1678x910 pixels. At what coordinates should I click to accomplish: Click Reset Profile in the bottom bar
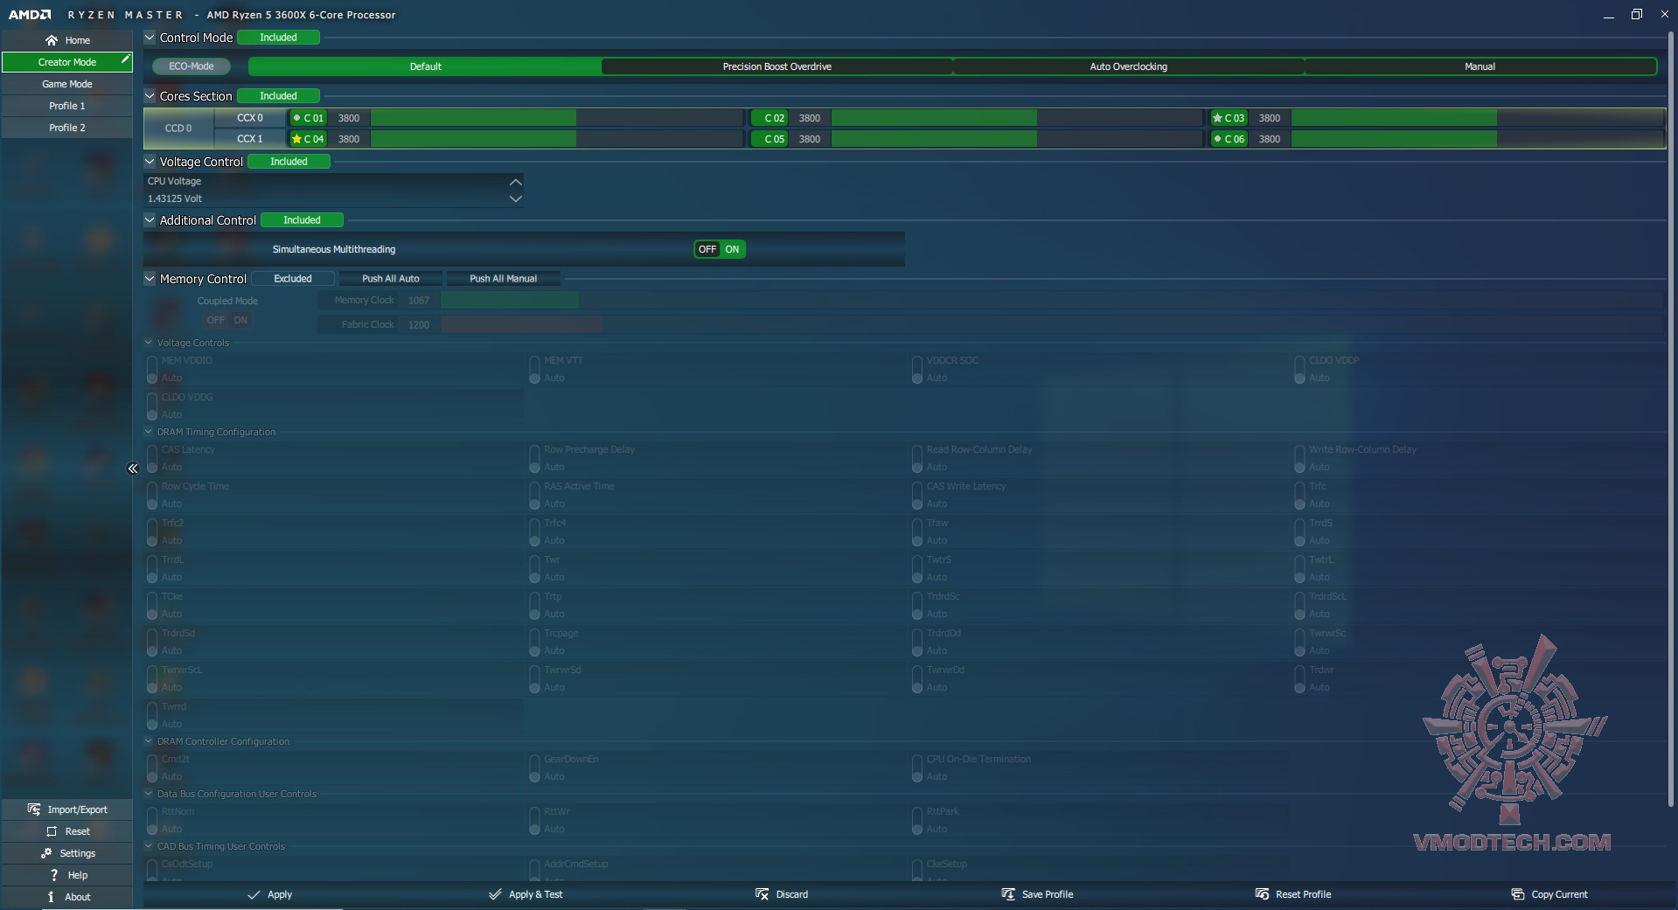(1293, 894)
